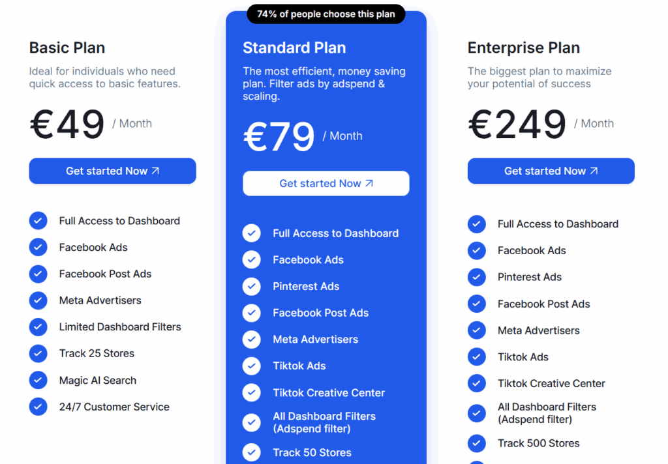Click the Track 500 Stores check icon
This screenshot has height=464, width=668.
pyautogui.click(x=476, y=443)
